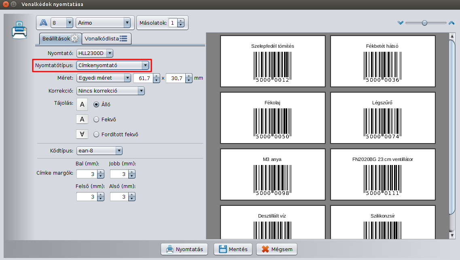Click the preview zoom slider handle
Image resolution: width=460 pixels, height=260 pixels.
pos(424,23)
